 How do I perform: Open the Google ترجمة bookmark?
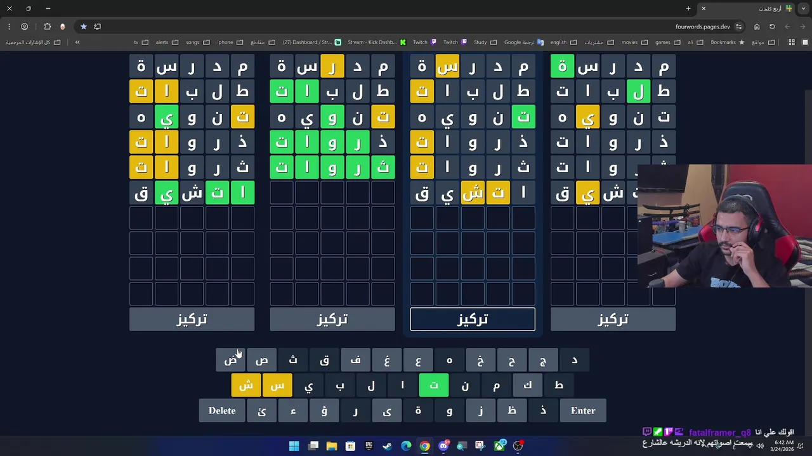point(524,42)
